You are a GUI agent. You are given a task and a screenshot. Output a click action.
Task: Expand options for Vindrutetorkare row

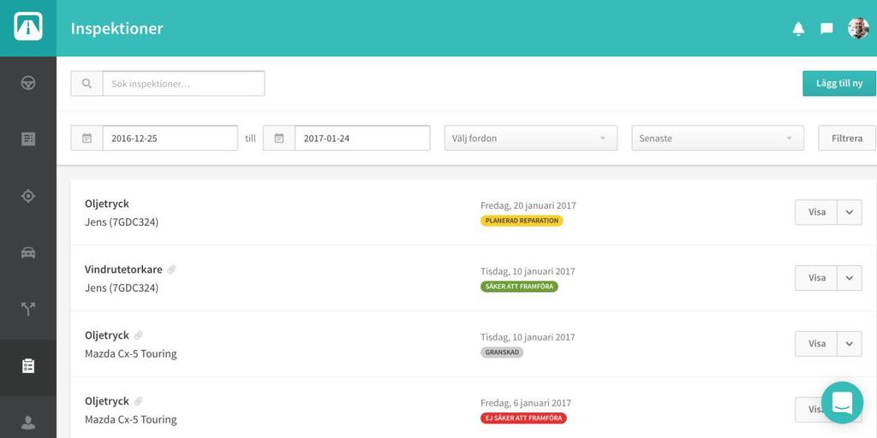850,278
